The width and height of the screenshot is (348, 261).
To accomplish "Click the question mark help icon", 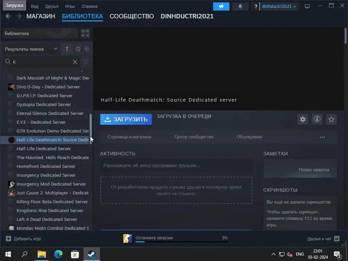I will click(x=256, y=6).
